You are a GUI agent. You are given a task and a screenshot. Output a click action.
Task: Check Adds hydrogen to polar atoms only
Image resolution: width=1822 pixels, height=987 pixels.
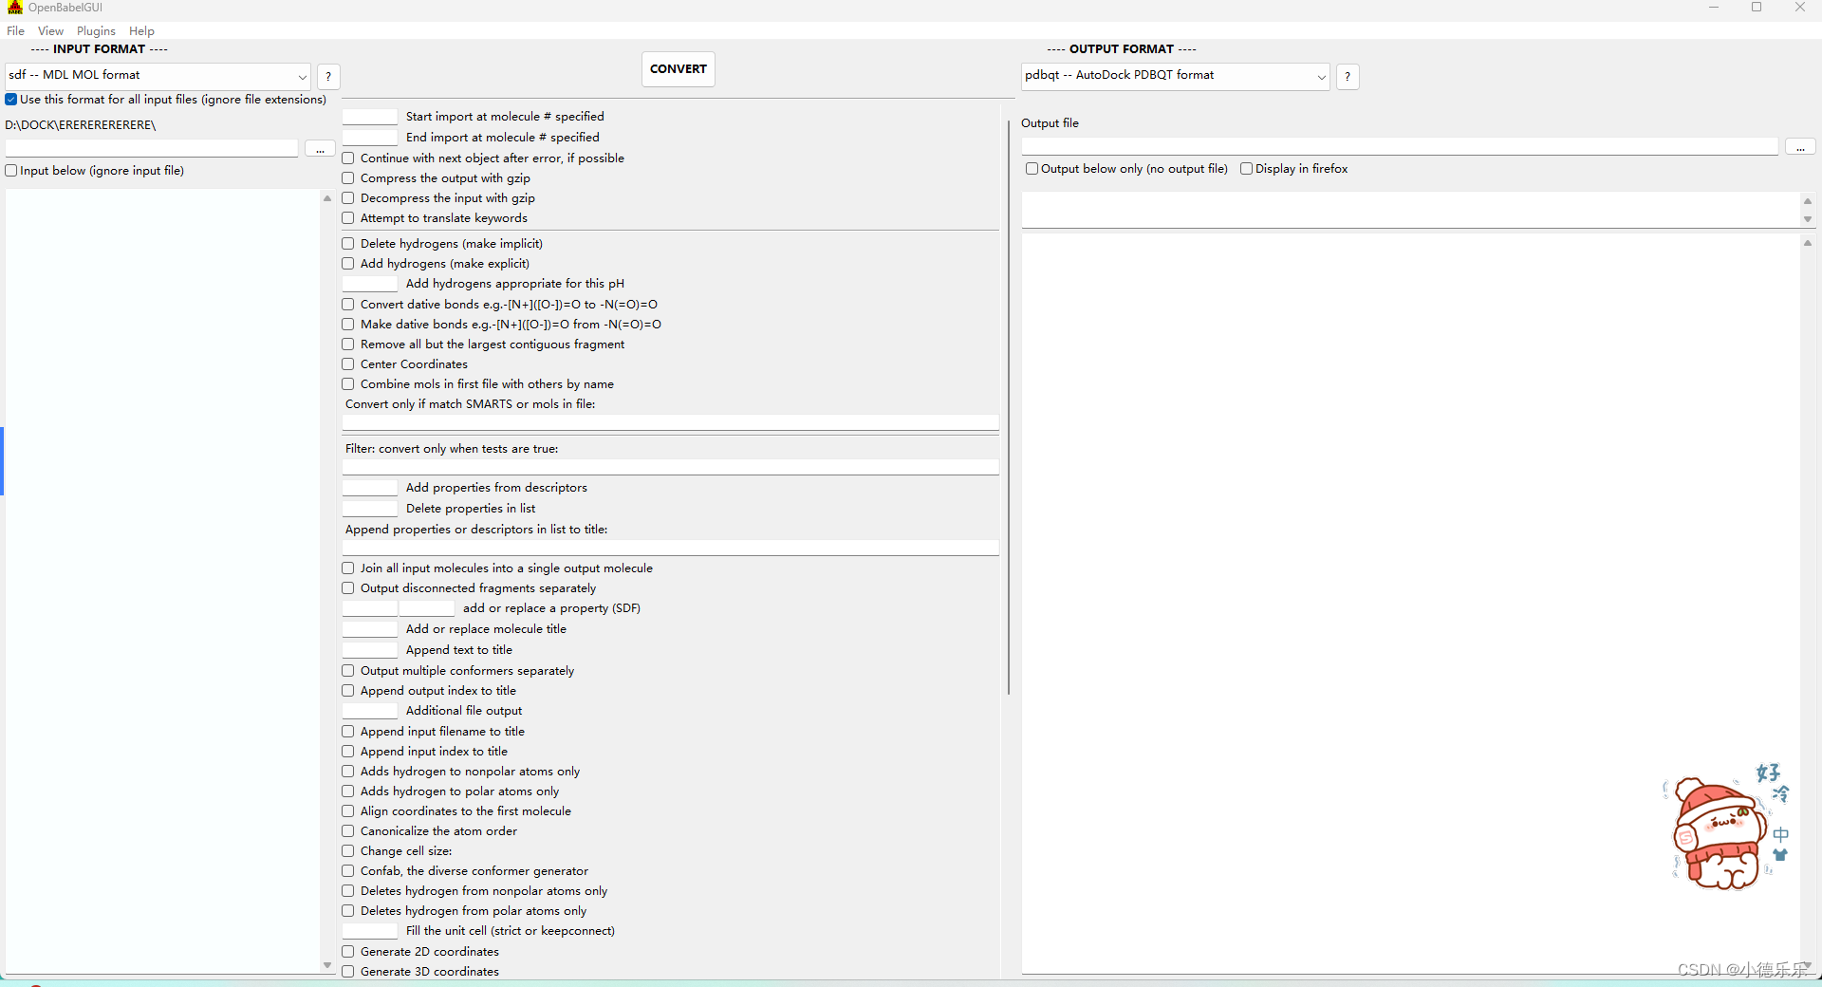click(x=348, y=791)
